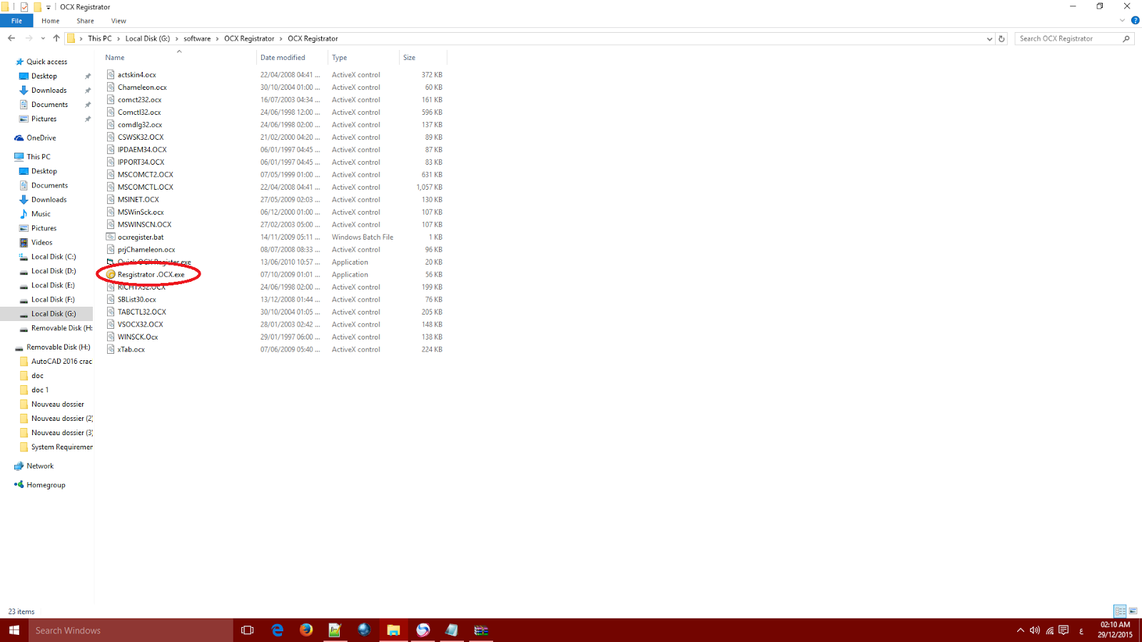
Task: Open the volume control in system tray
Action: pyautogui.click(x=1035, y=631)
